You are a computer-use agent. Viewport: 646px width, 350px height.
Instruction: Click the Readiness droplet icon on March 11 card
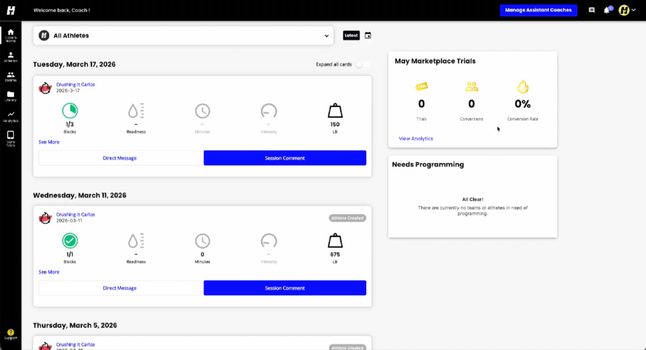(x=136, y=241)
